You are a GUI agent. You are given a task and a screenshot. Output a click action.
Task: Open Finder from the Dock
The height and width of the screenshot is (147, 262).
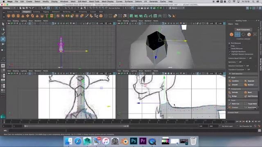tap(68, 141)
